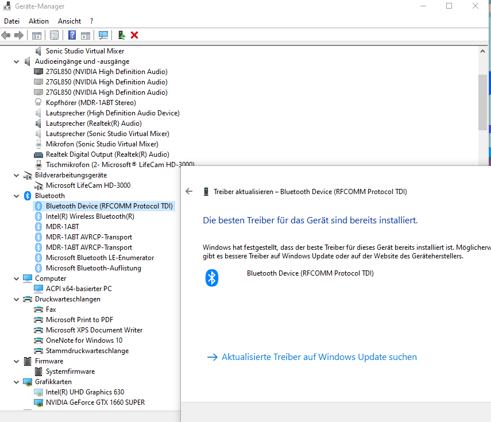Click the Back arrow in the toolbar
Screen dimensions: 491x422
click(x=6, y=36)
